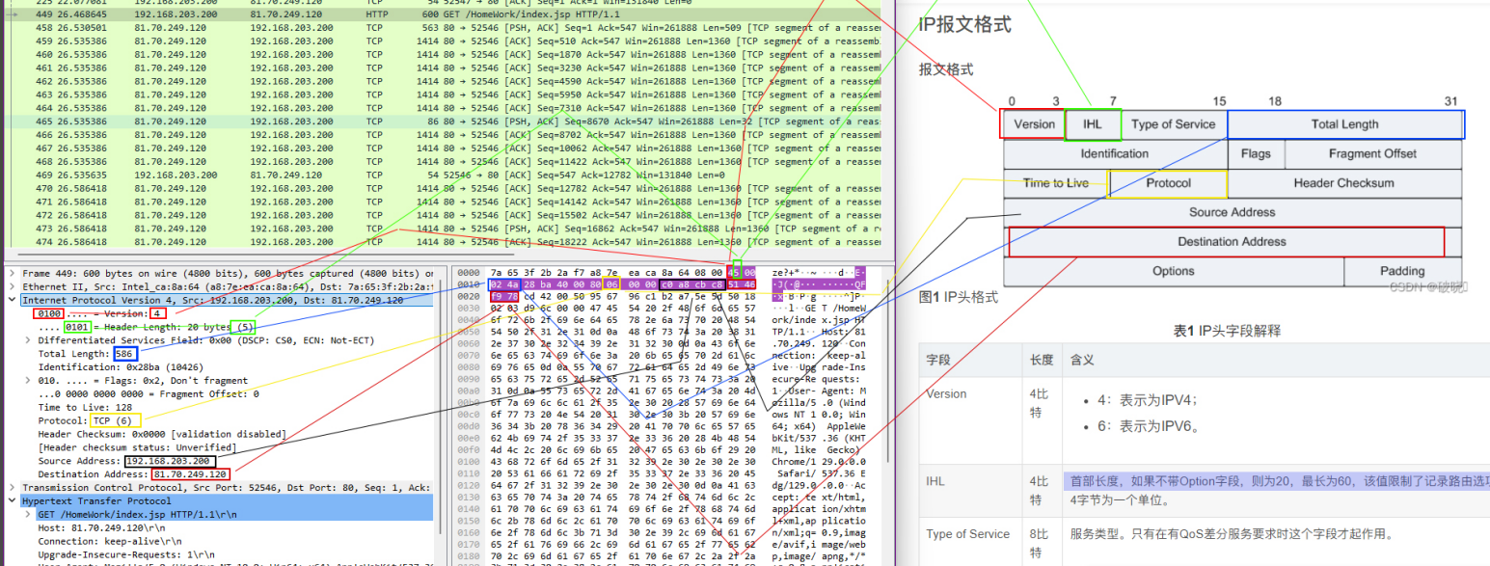Screen dimensions: 1490x566
Task: Expand the GET /HomeWork/index.jsp request line
Action: coord(27,515)
